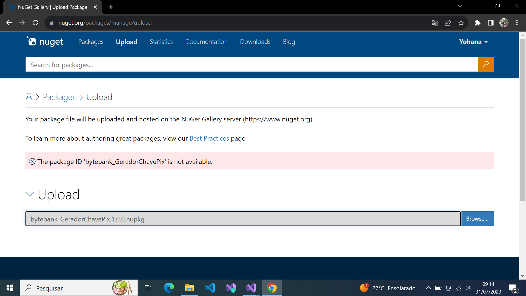This screenshot has height=296, width=526.
Task: Select the package filename input field
Action: pos(243,219)
